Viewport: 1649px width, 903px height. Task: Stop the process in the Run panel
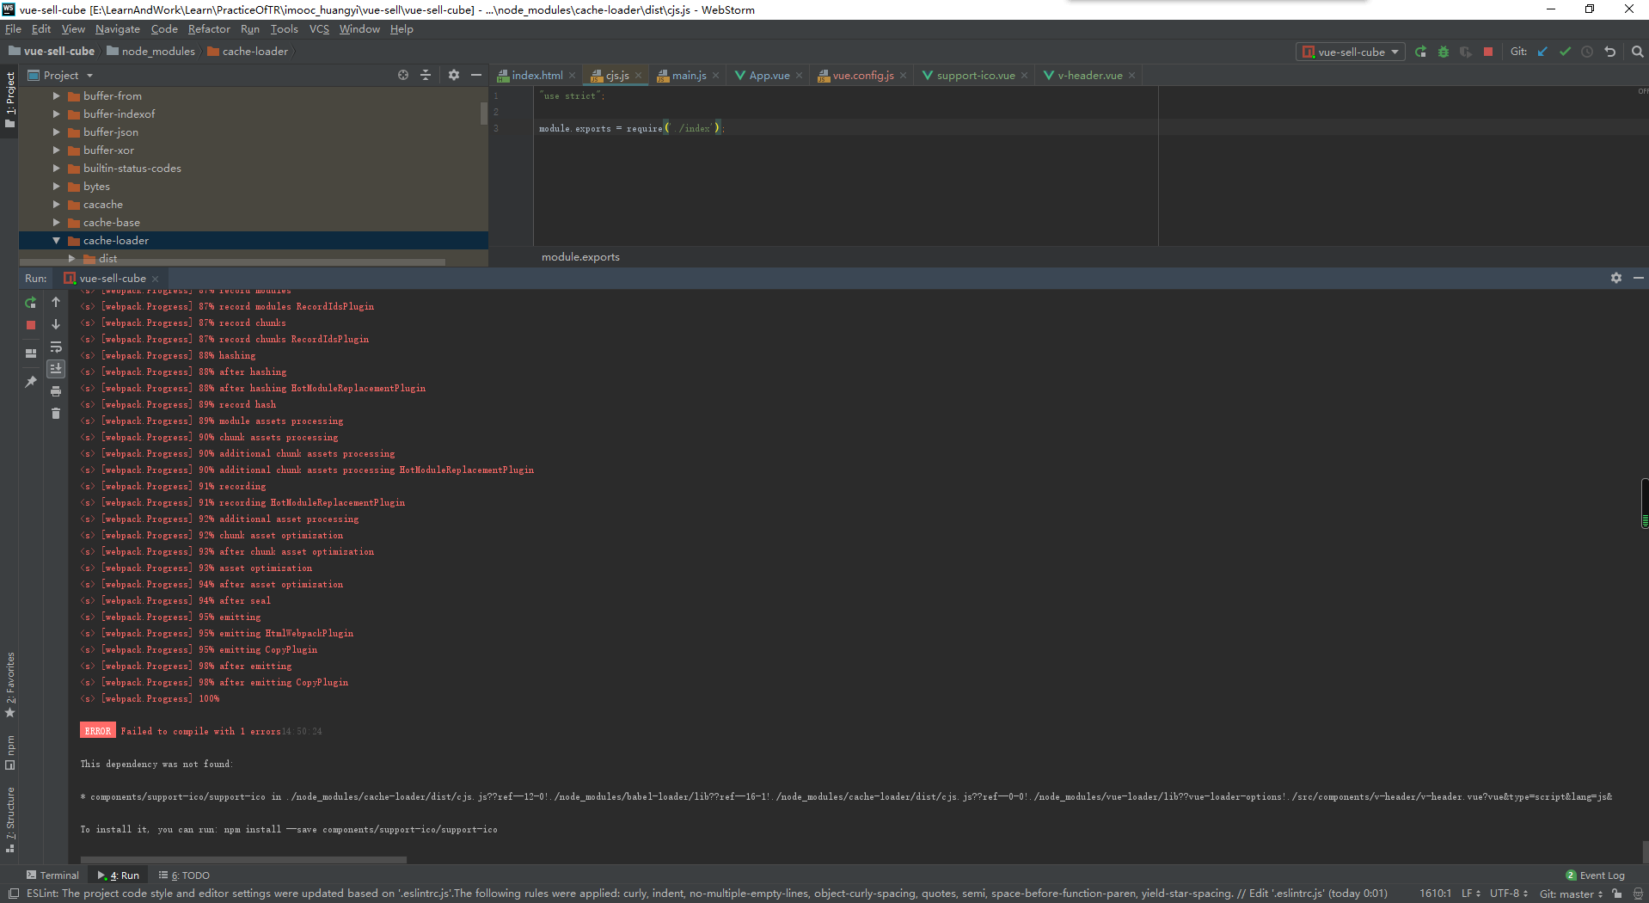tap(31, 325)
